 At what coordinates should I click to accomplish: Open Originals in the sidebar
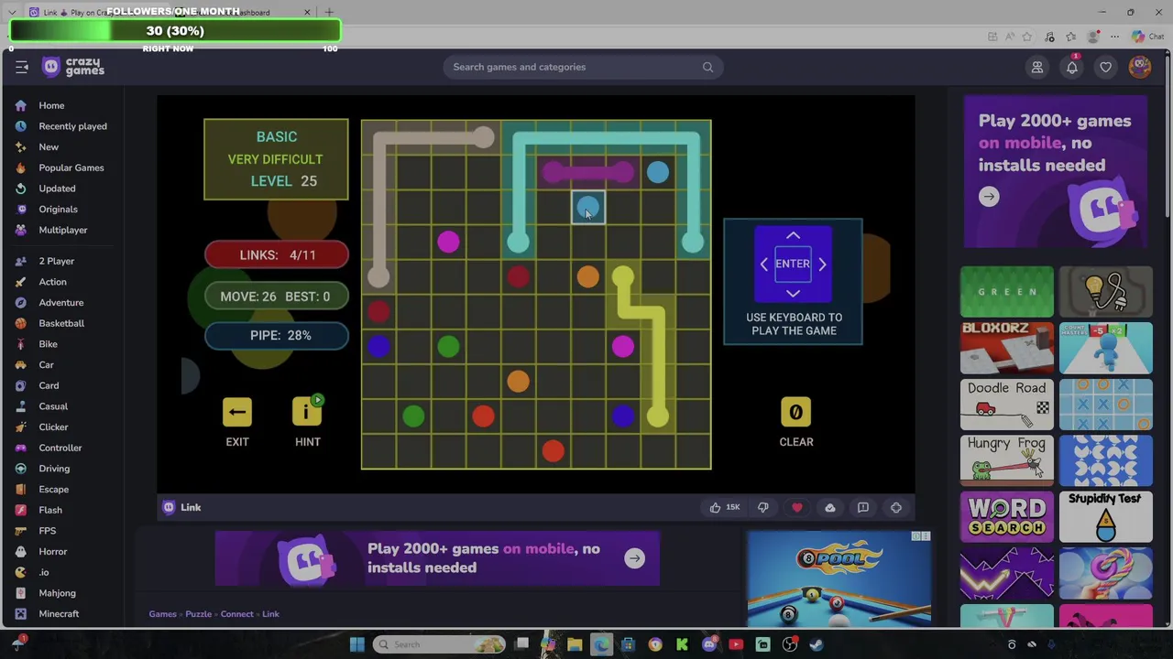(58, 210)
